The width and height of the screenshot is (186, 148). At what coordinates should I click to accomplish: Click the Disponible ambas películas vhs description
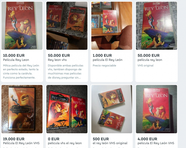[x=65, y=72]
